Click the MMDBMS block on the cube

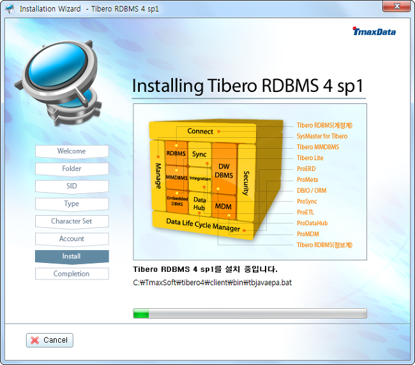tap(176, 177)
